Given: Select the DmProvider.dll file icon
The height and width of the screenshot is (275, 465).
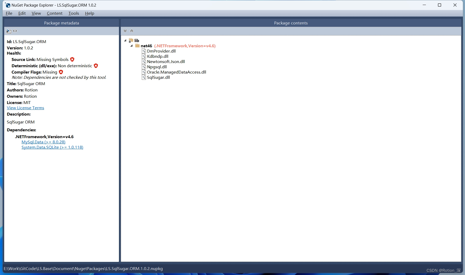Looking at the screenshot, I should tap(144, 51).
